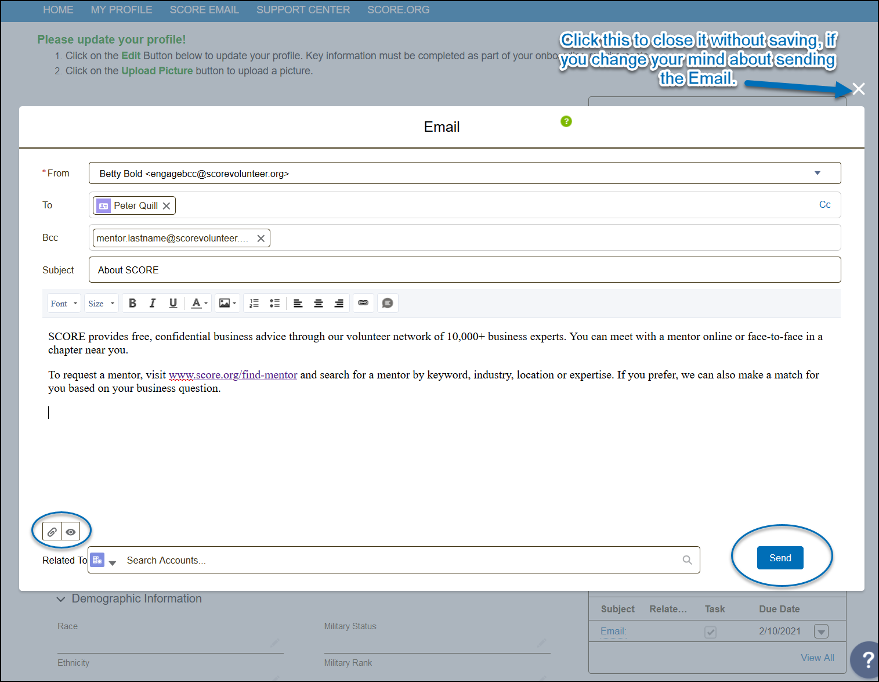Click the green help icon beside Email

566,121
